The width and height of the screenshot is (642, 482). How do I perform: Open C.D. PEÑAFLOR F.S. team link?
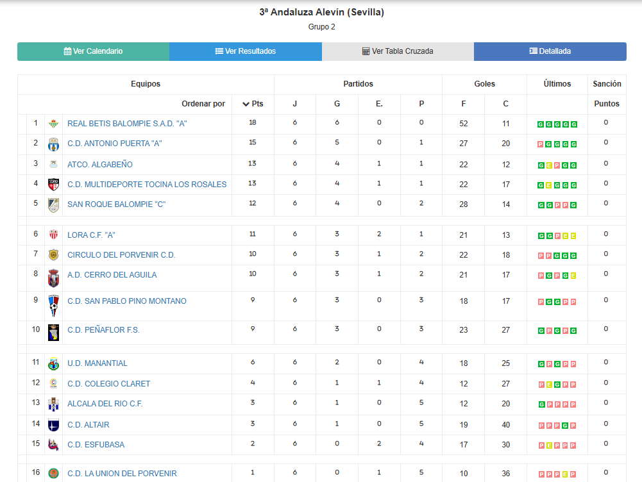click(x=104, y=330)
